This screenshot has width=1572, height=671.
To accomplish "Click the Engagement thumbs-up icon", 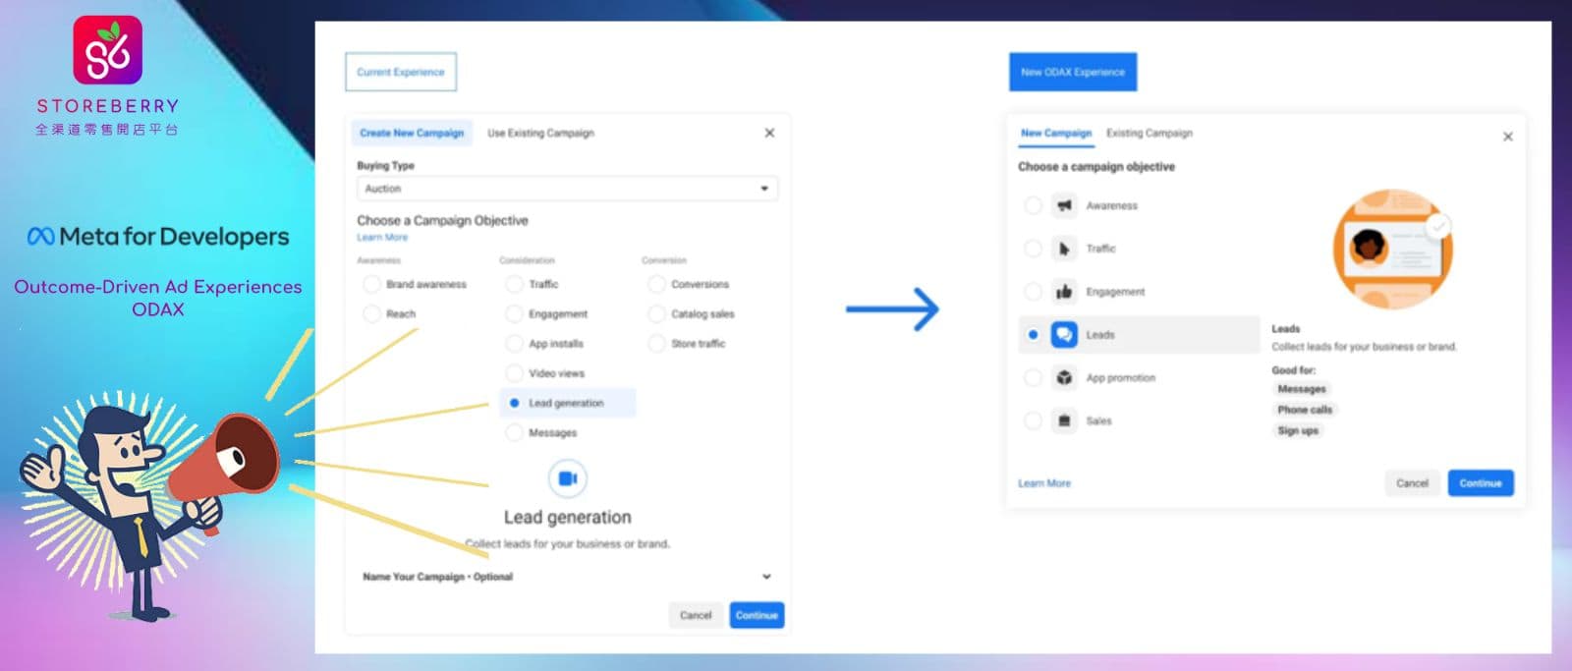I will 1064,292.
